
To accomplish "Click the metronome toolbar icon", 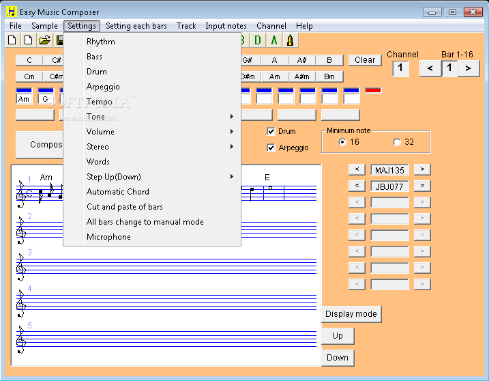I will pos(291,40).
